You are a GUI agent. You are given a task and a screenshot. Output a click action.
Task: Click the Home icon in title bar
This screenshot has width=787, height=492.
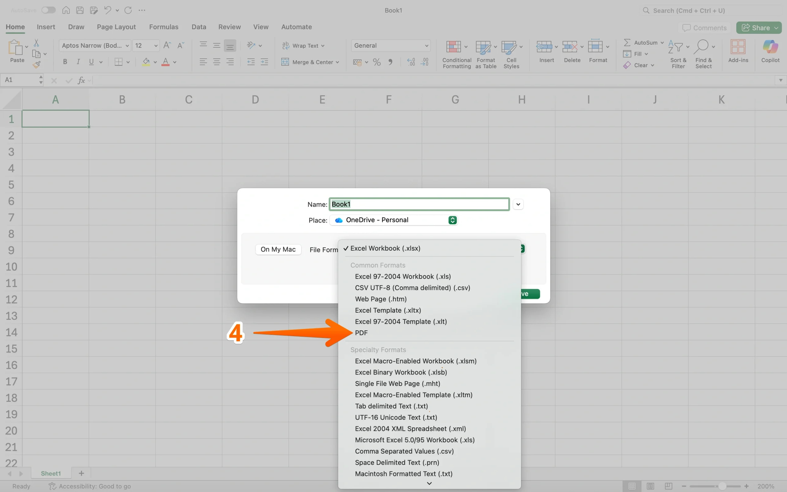(66, 10)
